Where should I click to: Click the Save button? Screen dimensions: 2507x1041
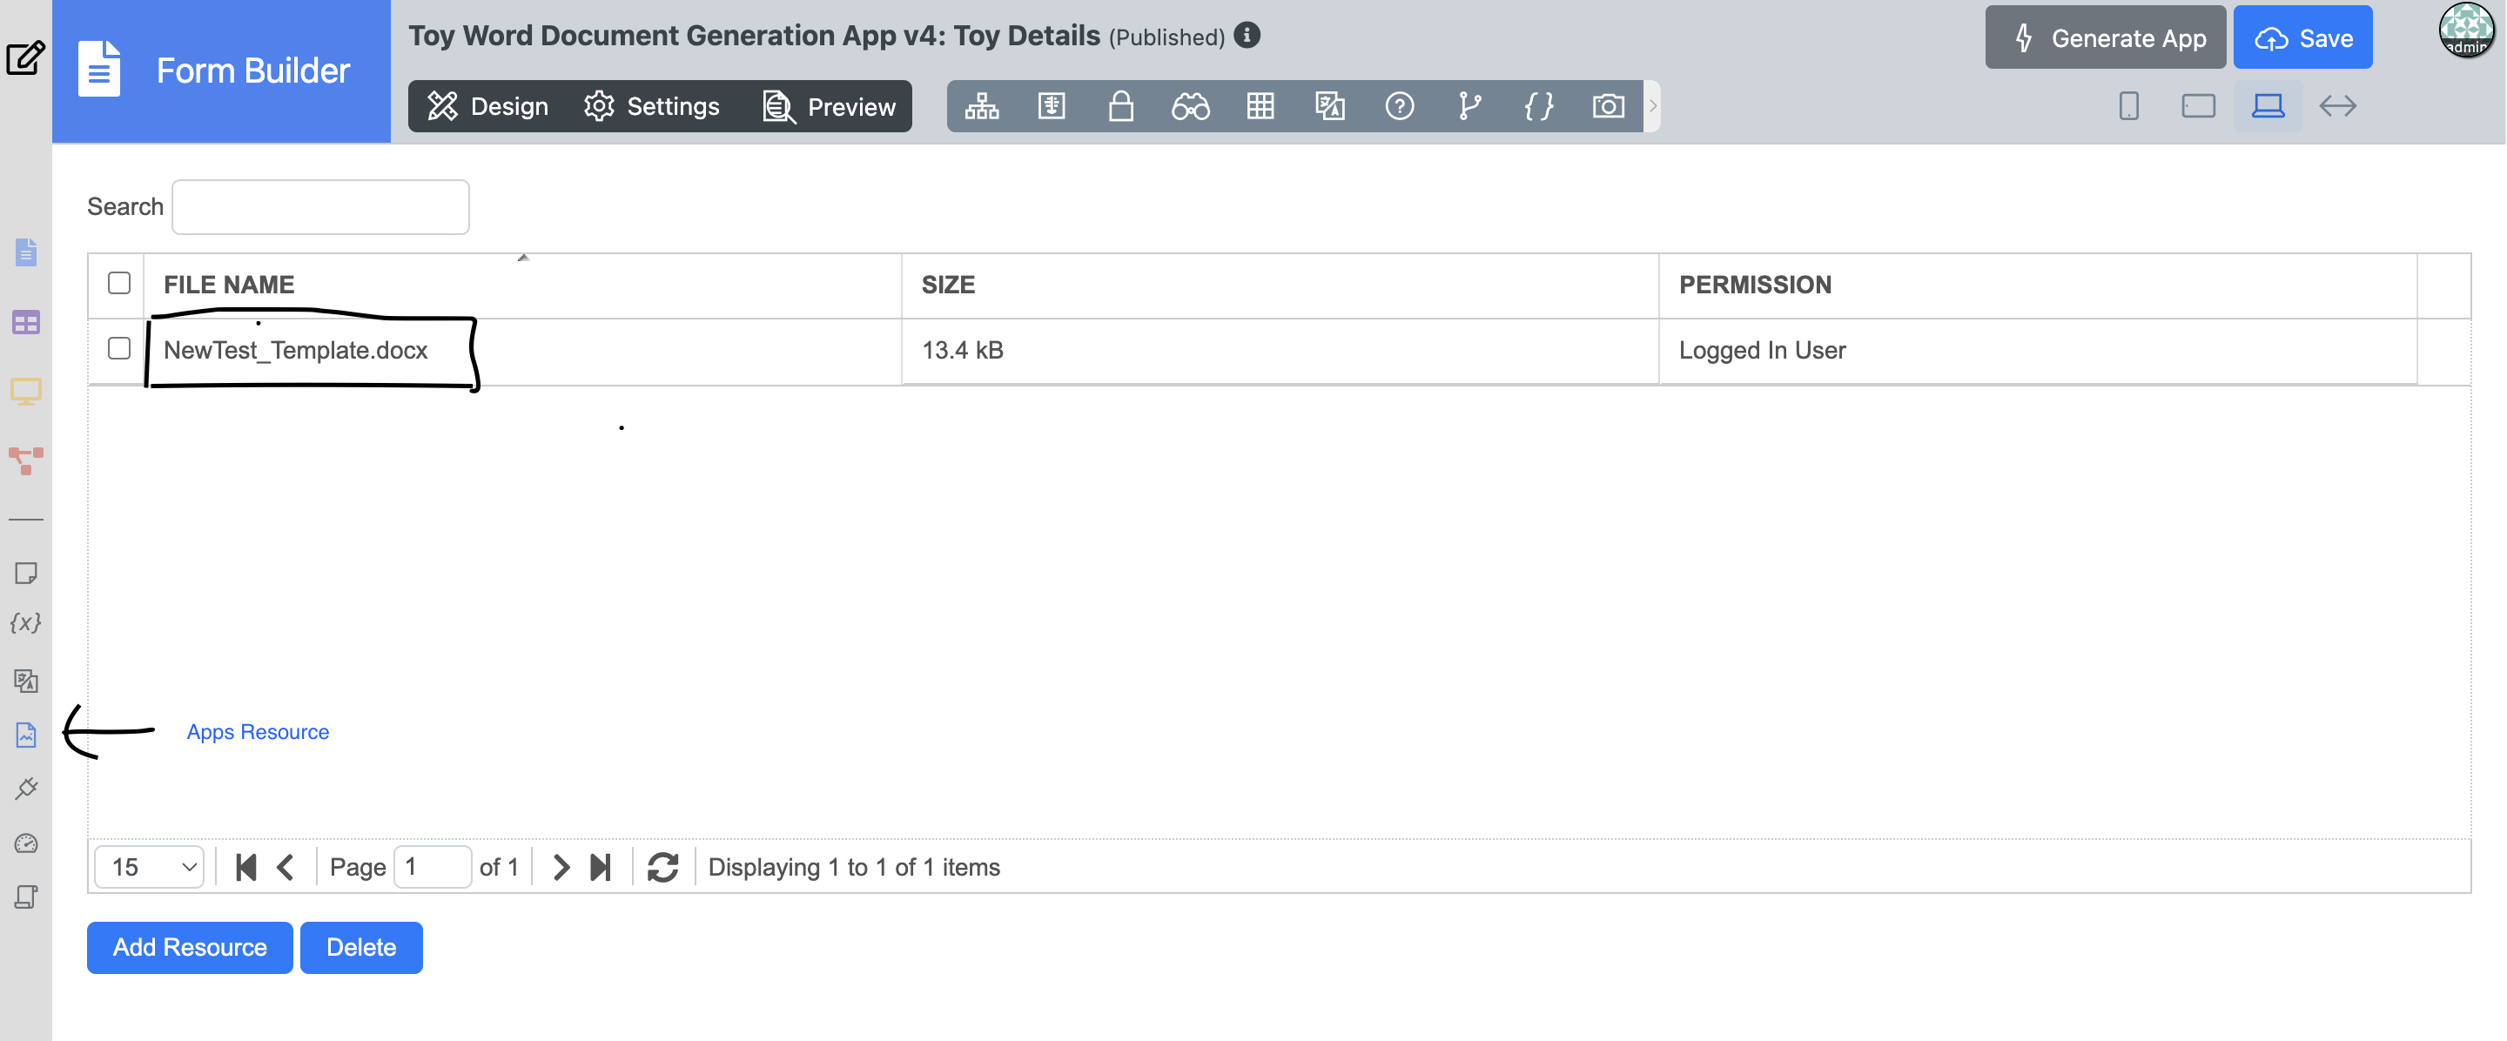2302,38
